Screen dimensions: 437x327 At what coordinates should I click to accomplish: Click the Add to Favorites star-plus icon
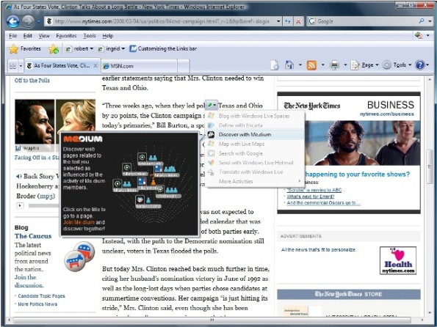coord(54,49)
